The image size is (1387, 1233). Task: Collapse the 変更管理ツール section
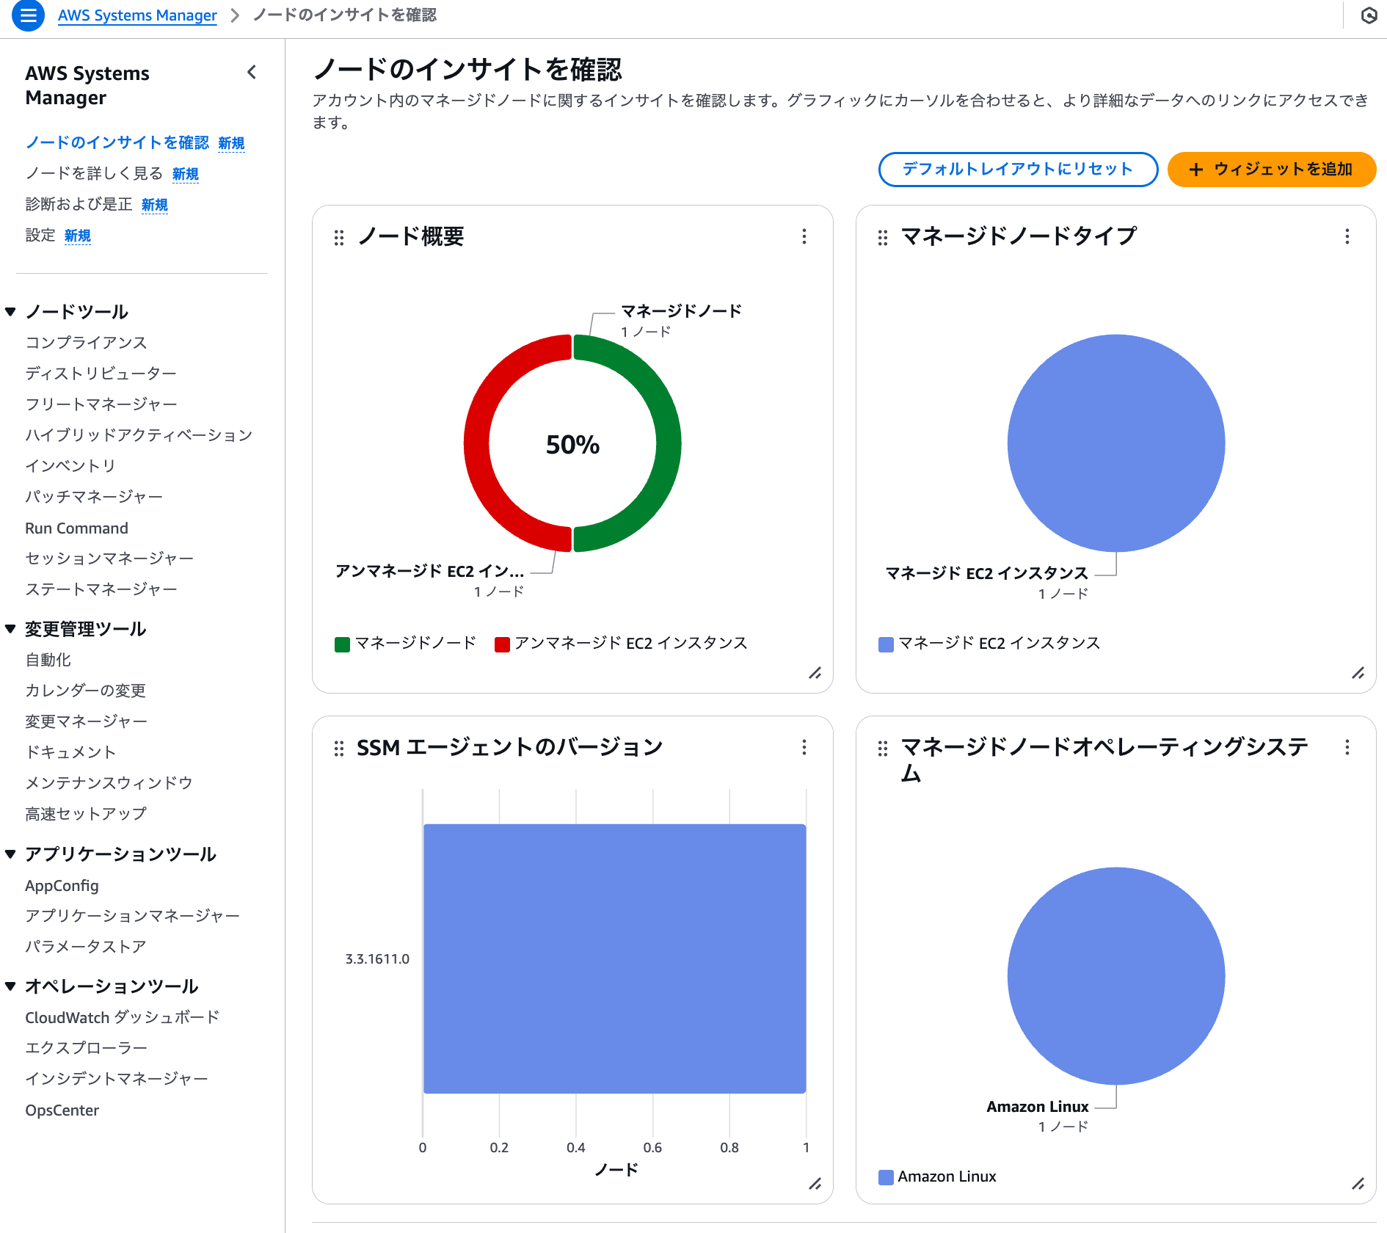pos(10,629)
